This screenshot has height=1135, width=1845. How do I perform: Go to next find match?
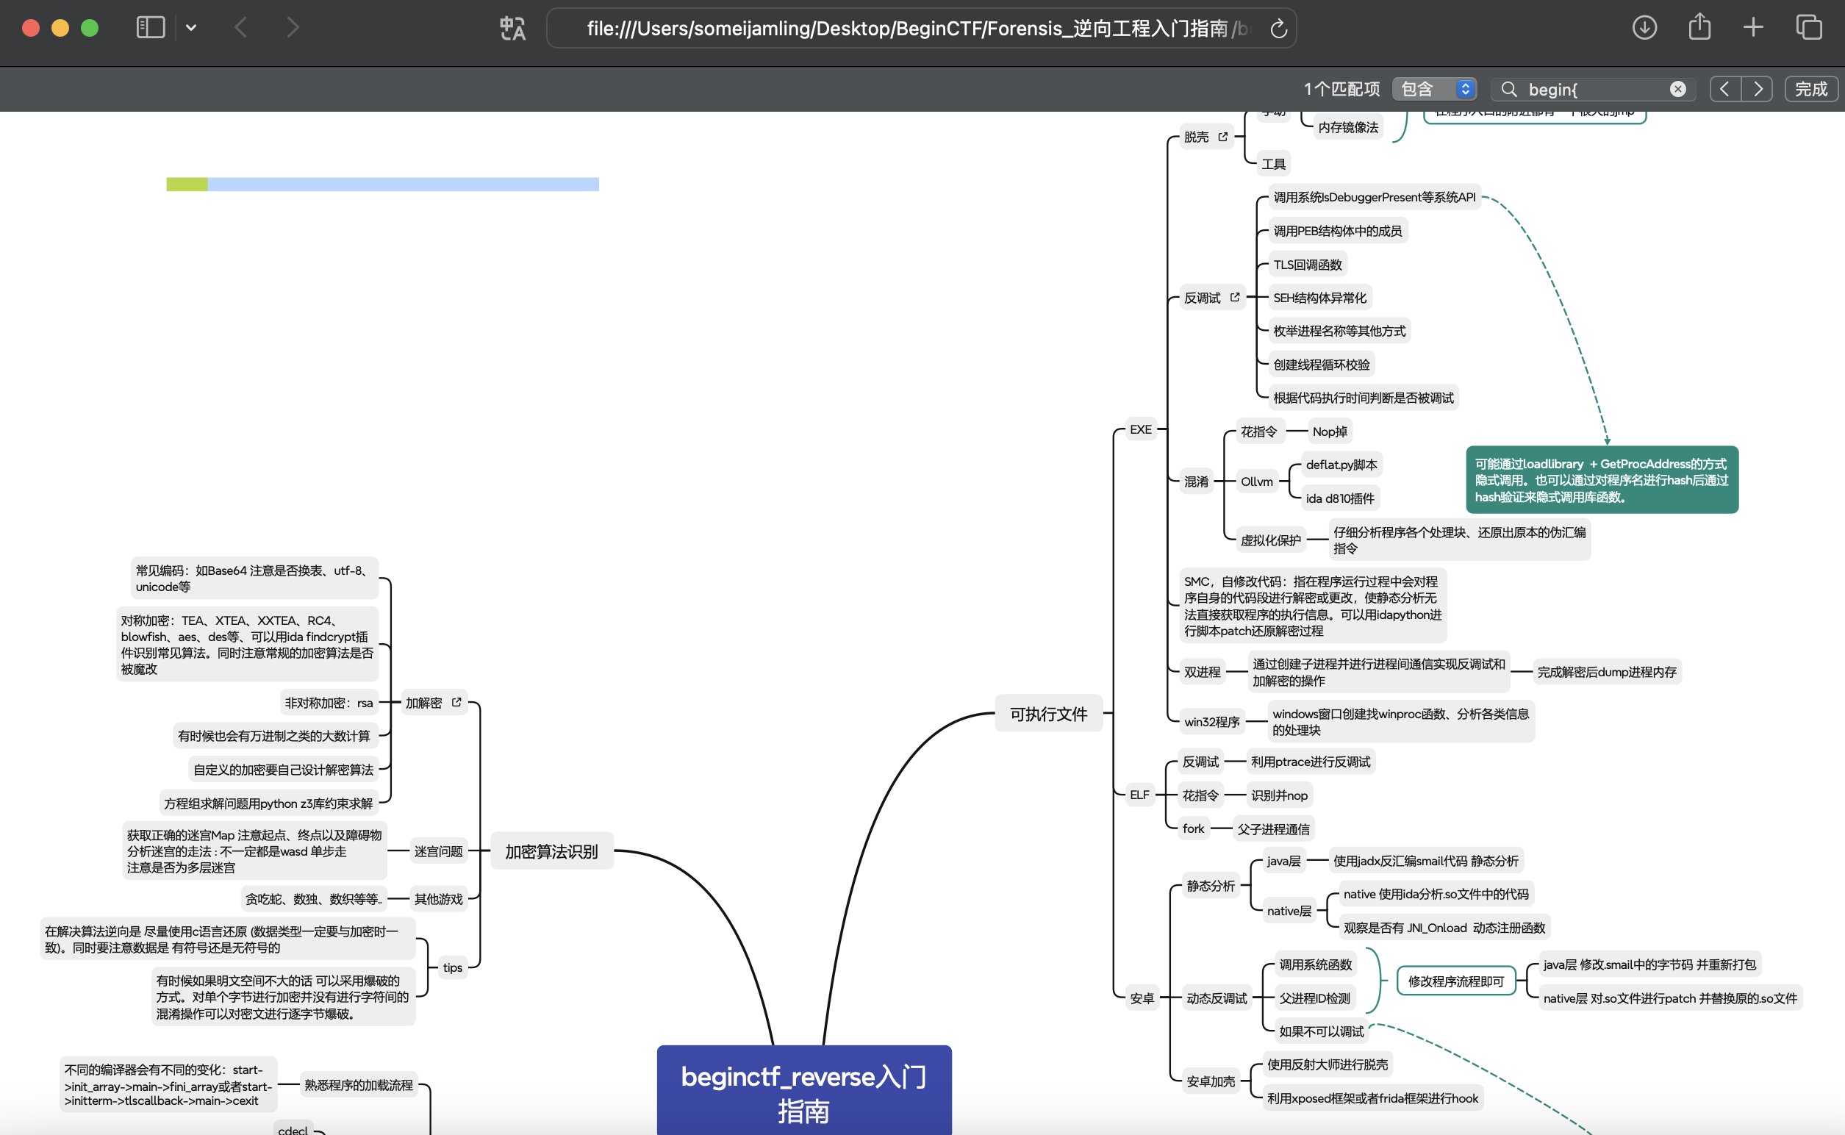1758,88
